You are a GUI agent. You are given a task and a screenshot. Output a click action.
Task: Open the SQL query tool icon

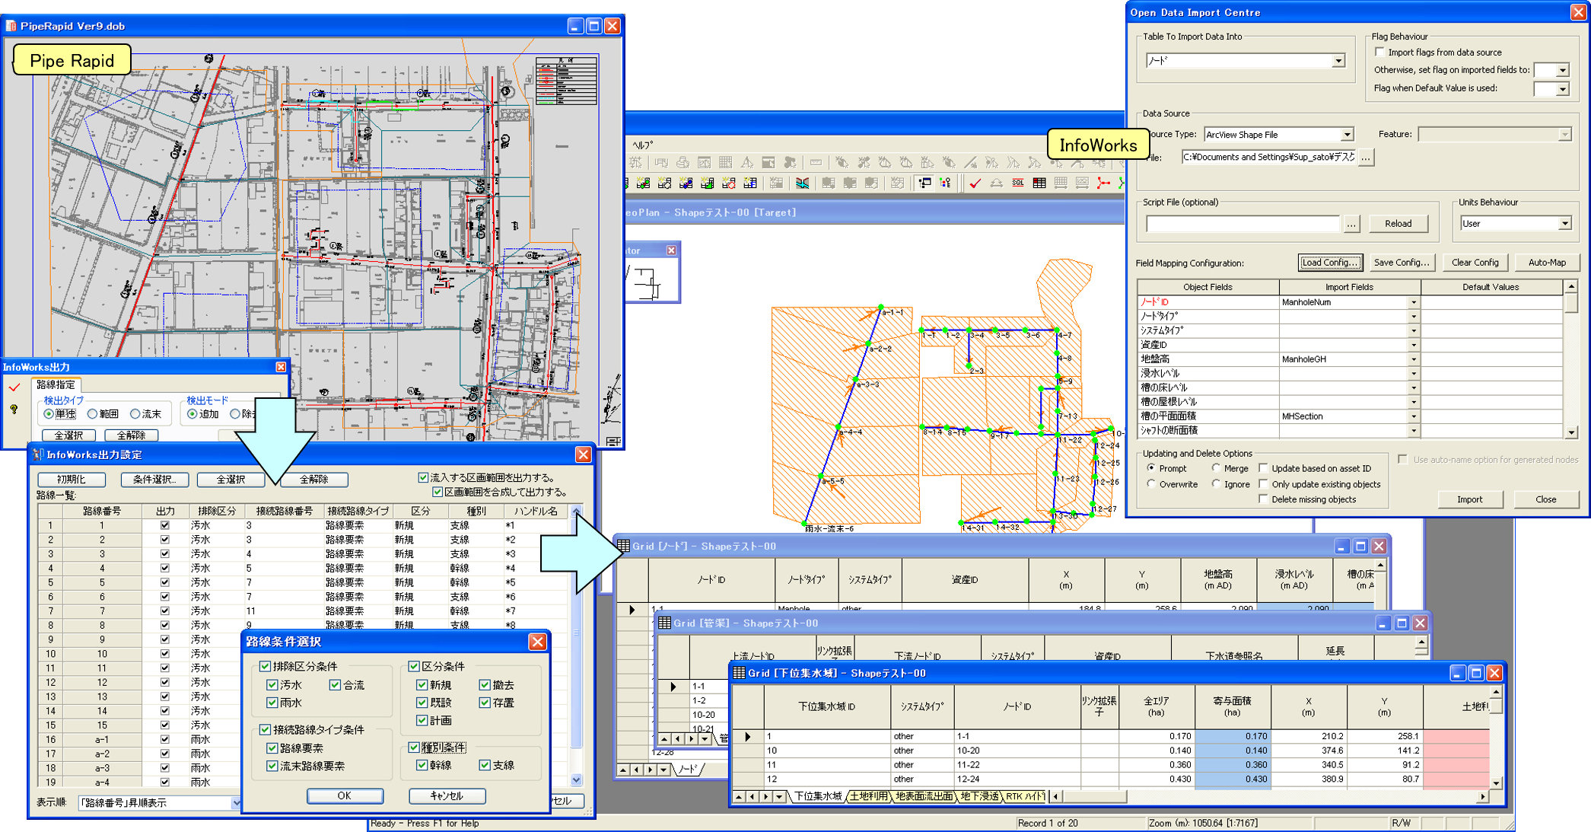coord(1017,183)
